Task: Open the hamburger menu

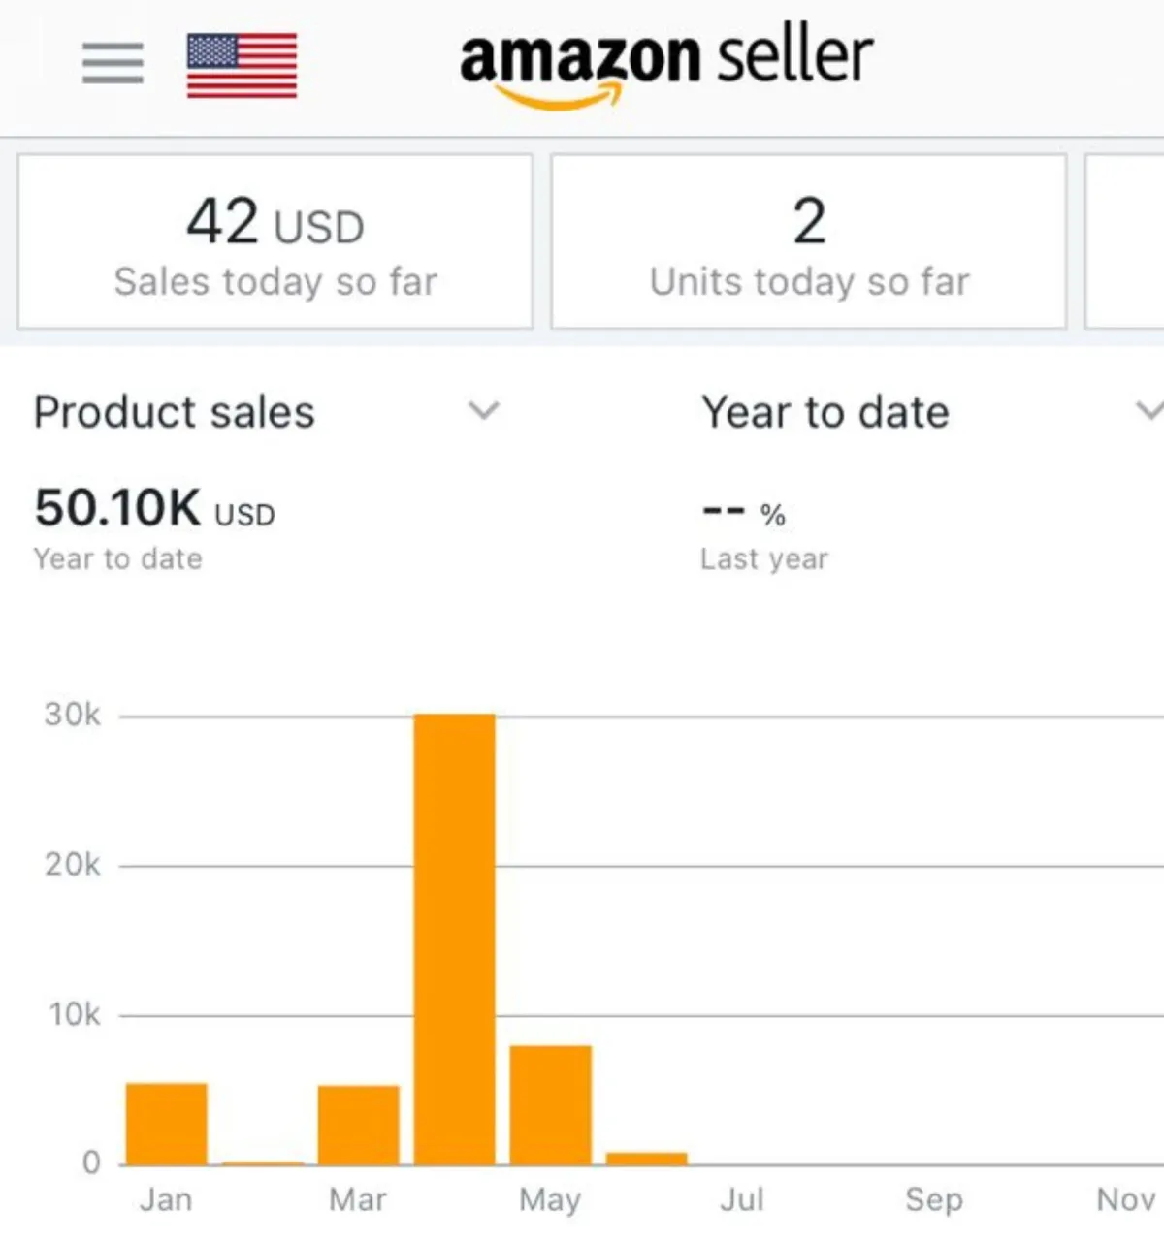Action: coord(113,63)
